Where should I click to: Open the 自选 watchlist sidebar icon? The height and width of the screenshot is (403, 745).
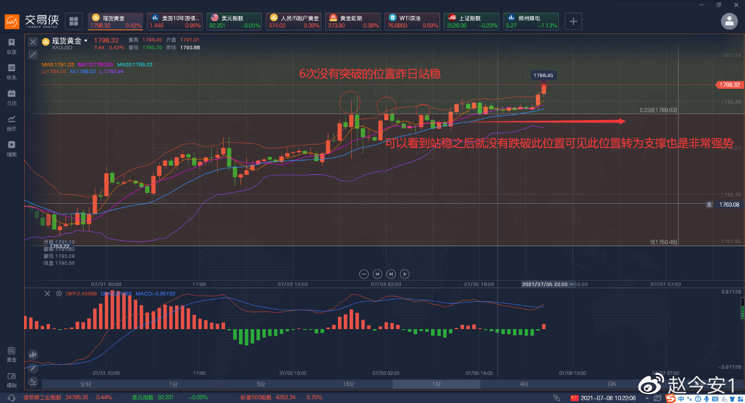[11, 46]
